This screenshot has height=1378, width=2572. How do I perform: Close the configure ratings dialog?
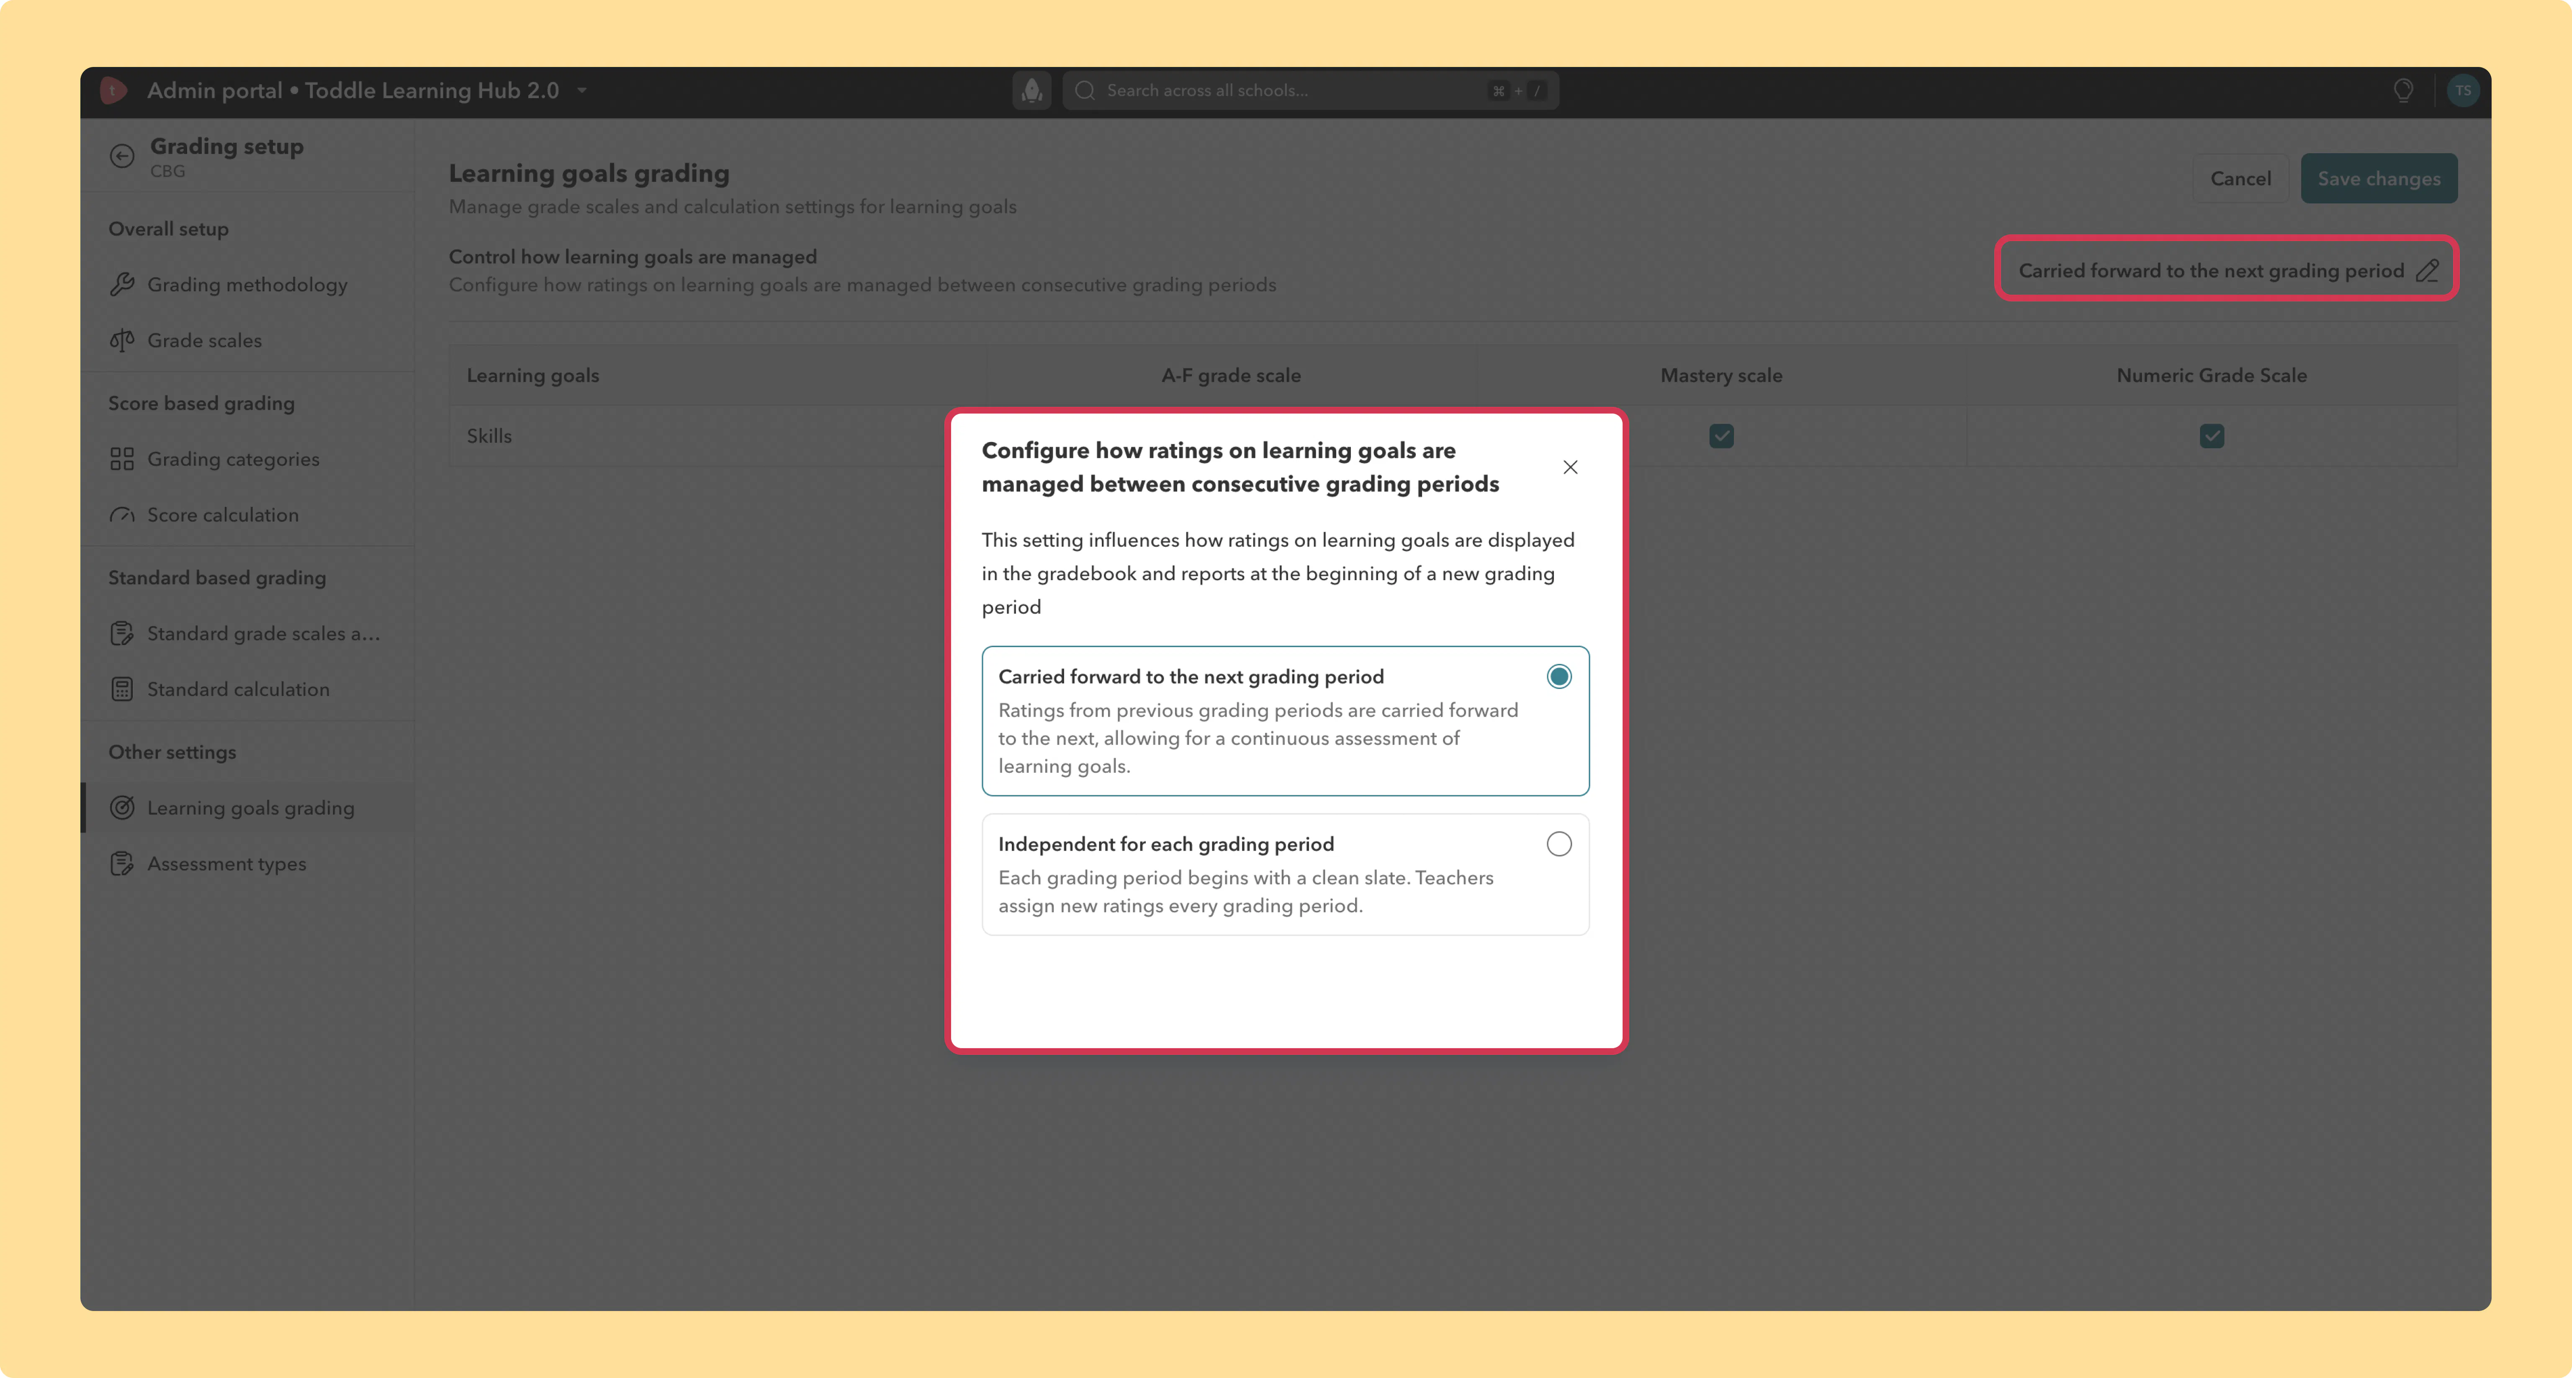pyautogui.click(x=1571, y=467)
